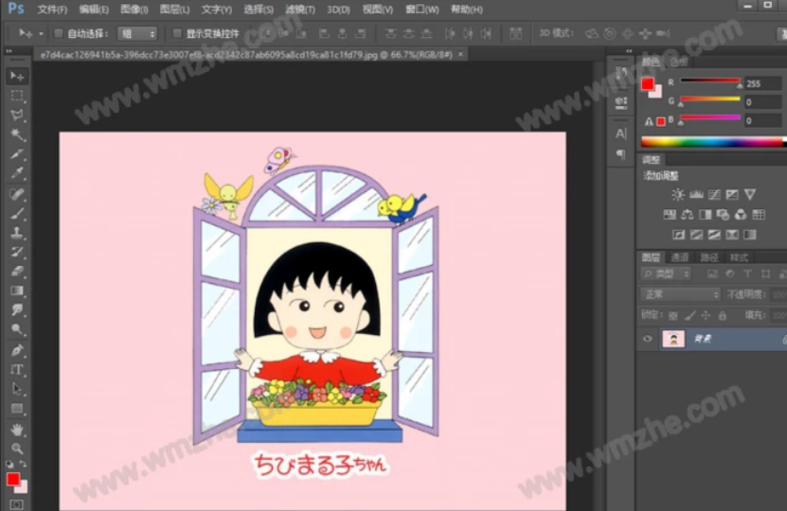Open the Help menu
Image resolution: width=787 pixels, height=511 pixels.
(466, 9)
